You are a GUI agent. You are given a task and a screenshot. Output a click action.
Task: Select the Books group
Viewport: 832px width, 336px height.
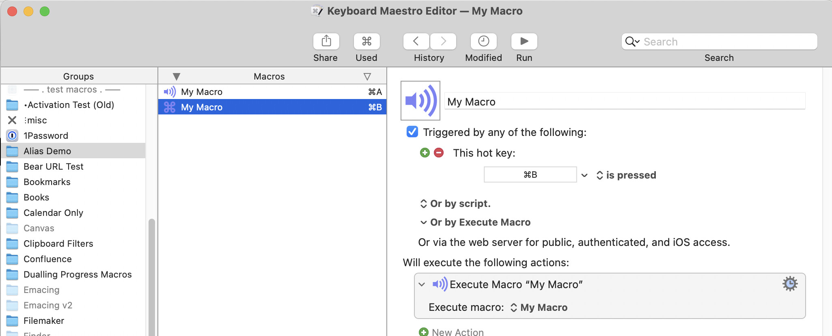[73, 197]
